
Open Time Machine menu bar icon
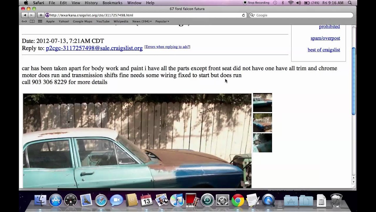coord(275,3)
